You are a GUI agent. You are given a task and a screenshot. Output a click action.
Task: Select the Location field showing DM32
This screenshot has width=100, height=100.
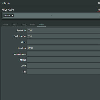63,48
